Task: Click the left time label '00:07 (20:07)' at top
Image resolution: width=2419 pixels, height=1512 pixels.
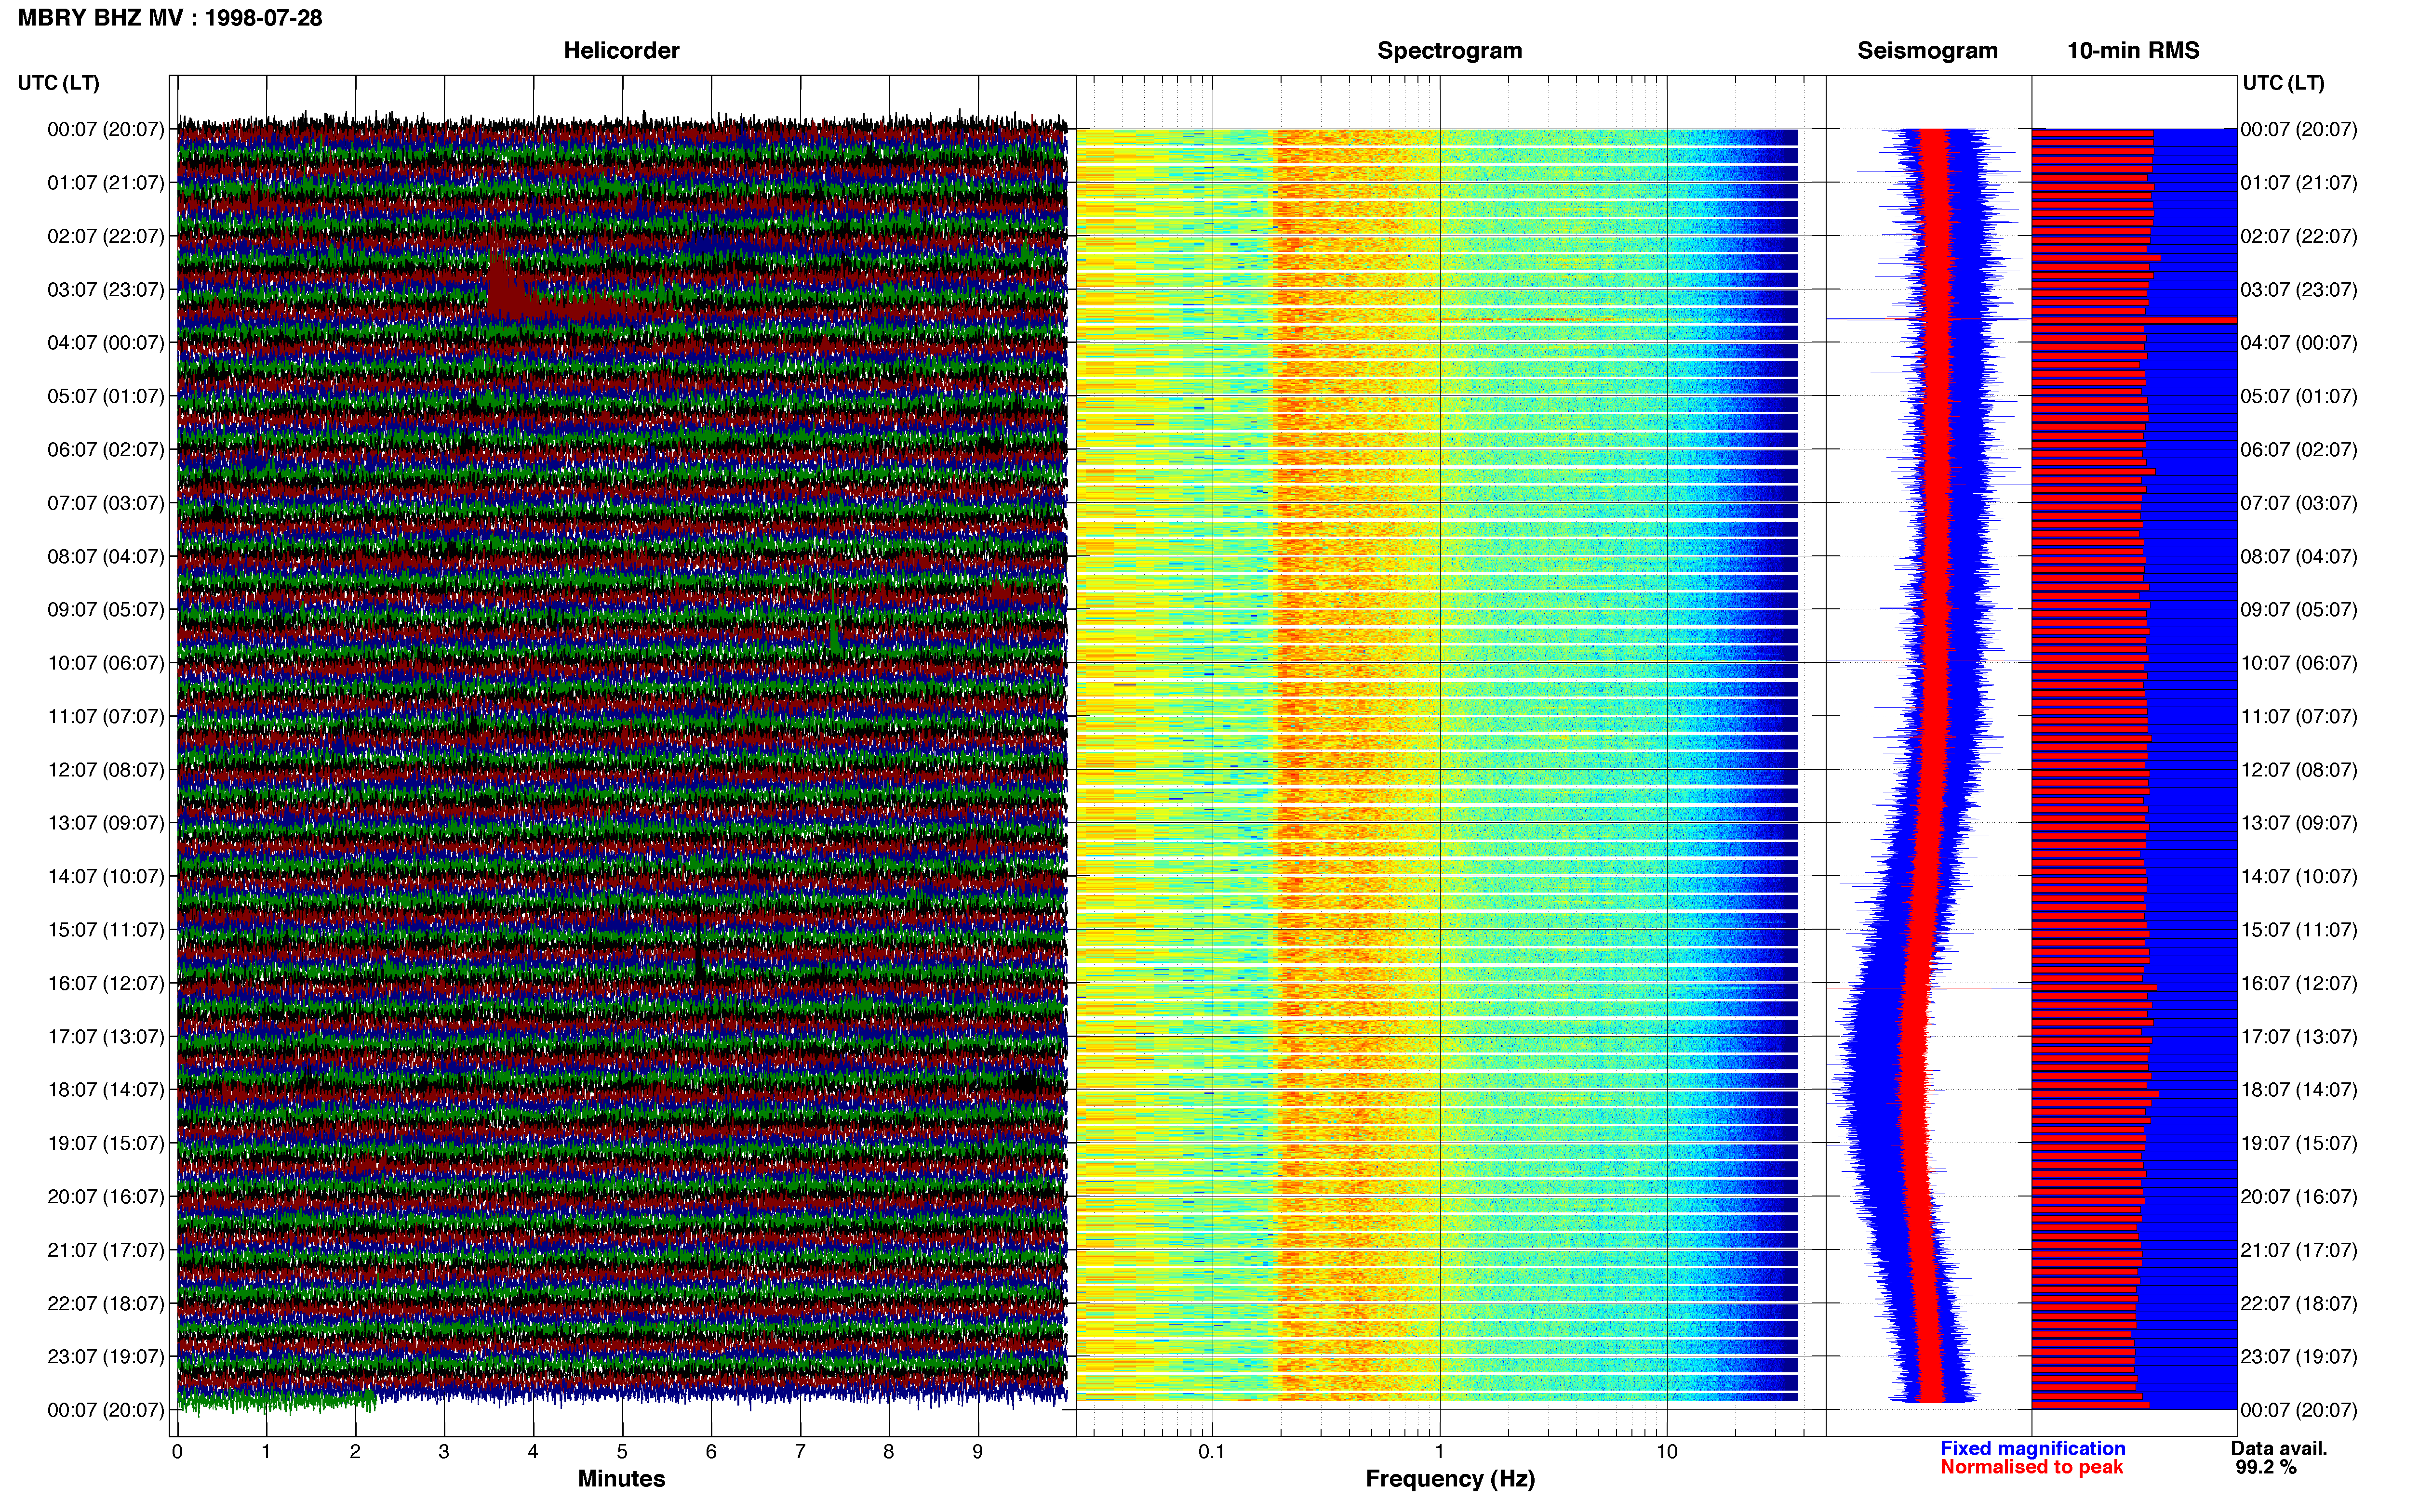Action: [106, 130]
